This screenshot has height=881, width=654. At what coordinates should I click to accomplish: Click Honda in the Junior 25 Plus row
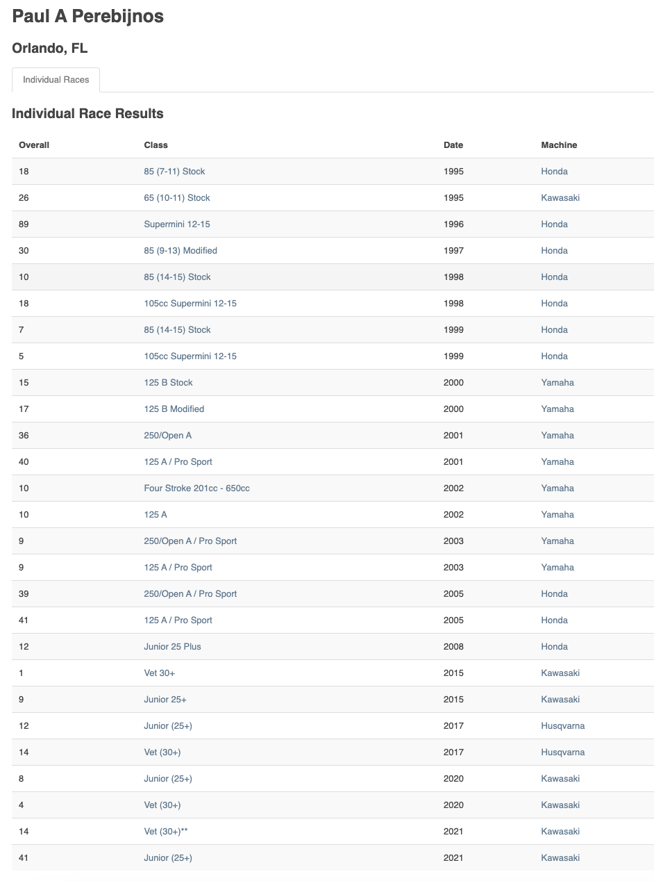[554, 646]
